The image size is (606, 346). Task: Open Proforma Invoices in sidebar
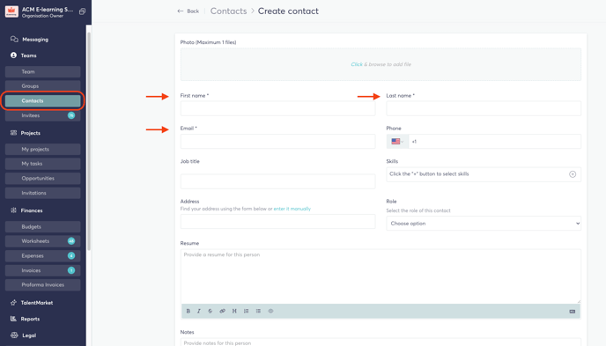point(43,285)
